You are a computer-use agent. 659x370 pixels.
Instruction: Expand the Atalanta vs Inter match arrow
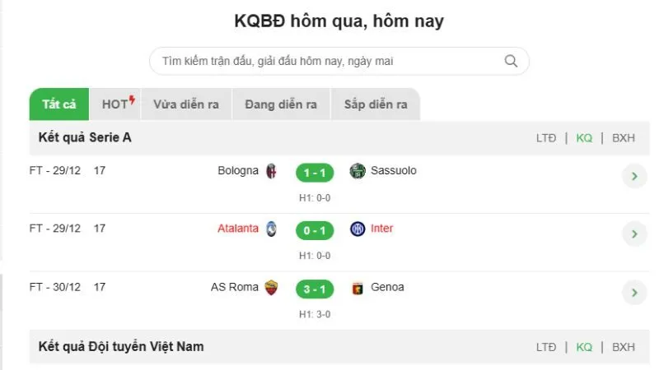tap(633, 234)
